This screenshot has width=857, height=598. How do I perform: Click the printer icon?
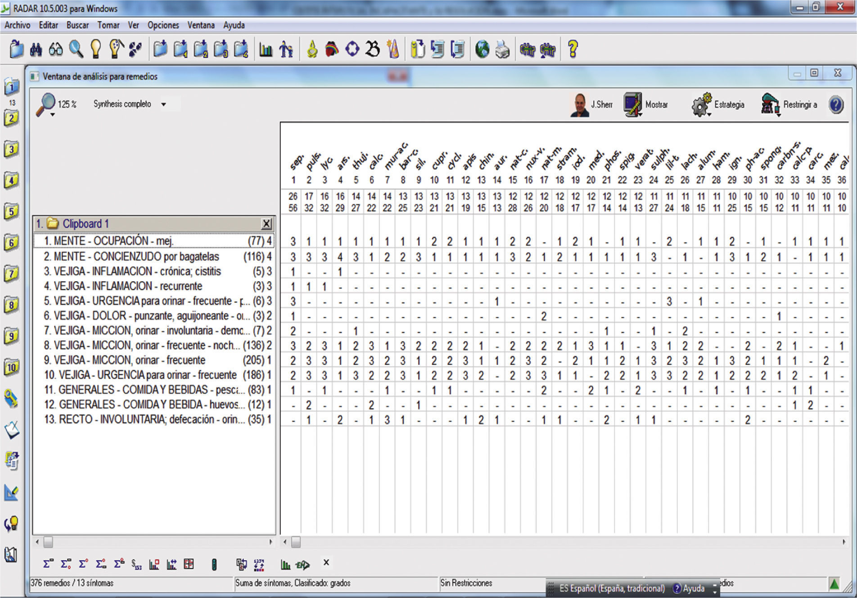pyautogui.click(x=502, y=49)
